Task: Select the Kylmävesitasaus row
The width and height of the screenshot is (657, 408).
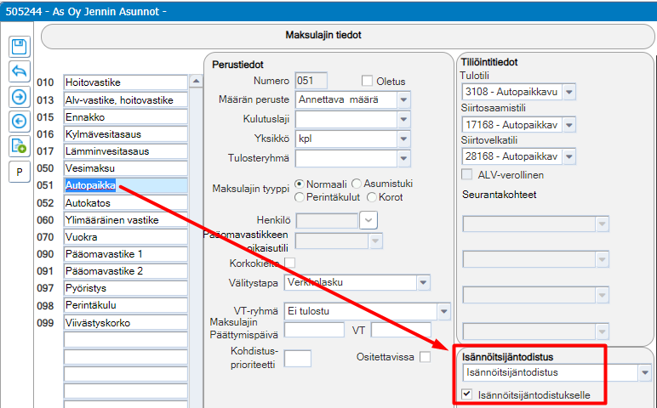Action: (x=125, y=134)
